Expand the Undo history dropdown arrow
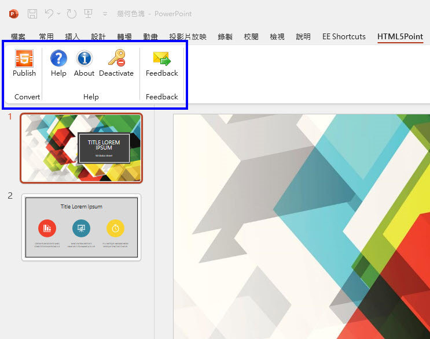The width and height of the screenshot is (430, 339). [x=59, y=13]
